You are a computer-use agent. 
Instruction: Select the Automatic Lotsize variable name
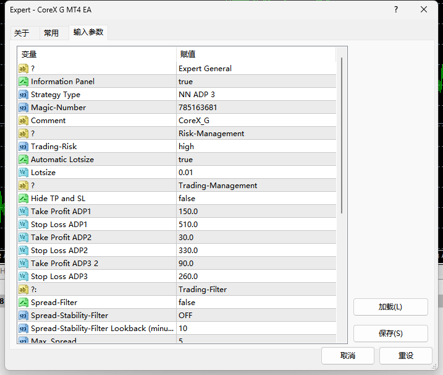[x=62, y=160]
